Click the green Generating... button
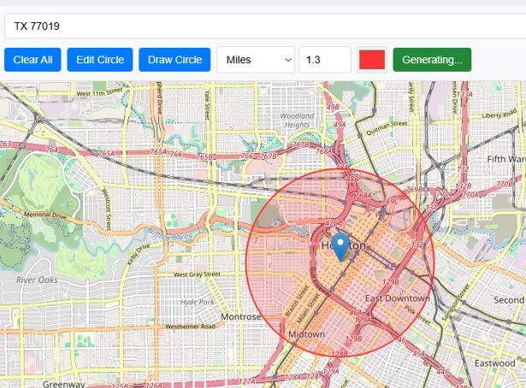Image resolution: width=526 pixels, height=388 pixels. [x=431, y=60]
